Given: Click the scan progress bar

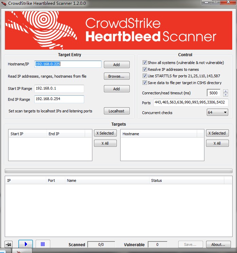Looking at the screenshot, I should click(118, 171).
